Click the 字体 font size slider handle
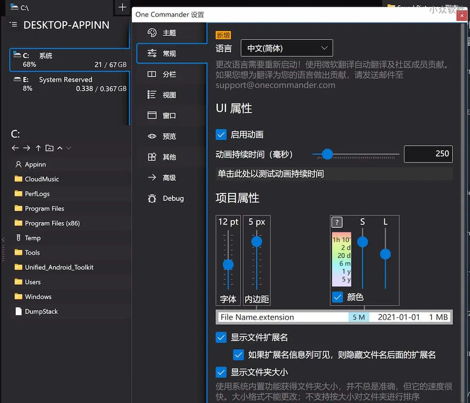This screenshot has height=403, width=470. pyautogui.click(x=228, y=265)
